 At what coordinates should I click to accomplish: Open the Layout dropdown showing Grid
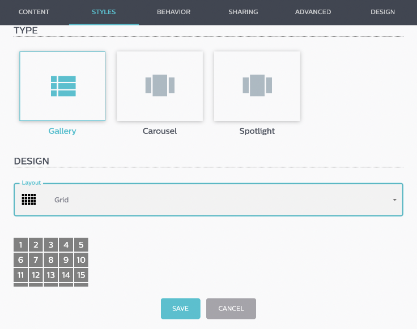[x=208, y=200]
